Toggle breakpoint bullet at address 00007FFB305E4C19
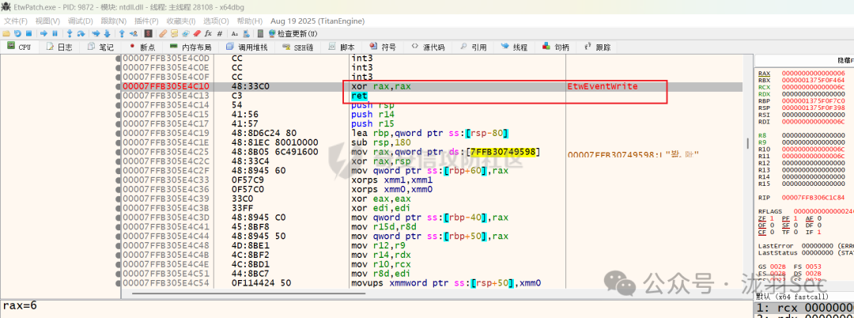854x318 pixels. (118, 133)
